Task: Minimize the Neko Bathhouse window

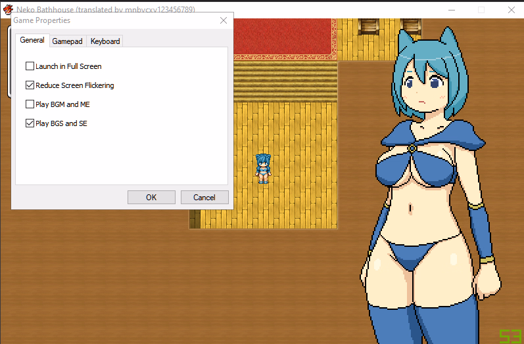Action: pos(452,10)
